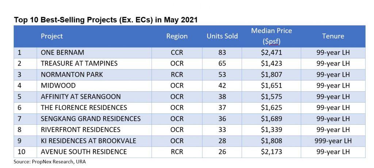This screenshot has width=374, height=168.
Task: Select the RIVERFRONT RESIDENCES entry
Action: coord(80,129)
